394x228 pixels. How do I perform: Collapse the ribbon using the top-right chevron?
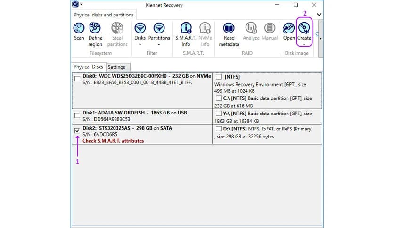click(319, 15)
